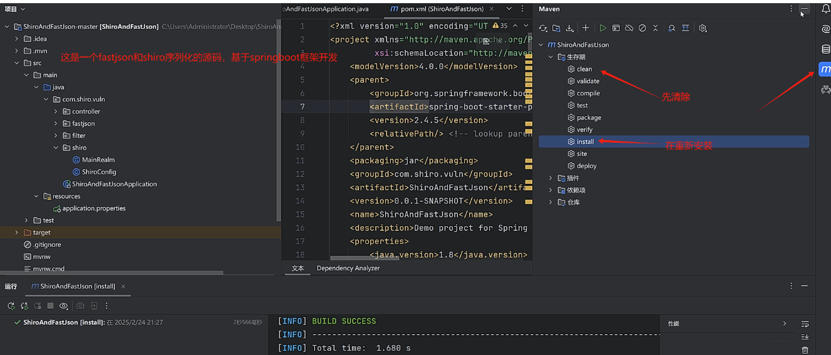Open Database tool window icon

point(825,49)
